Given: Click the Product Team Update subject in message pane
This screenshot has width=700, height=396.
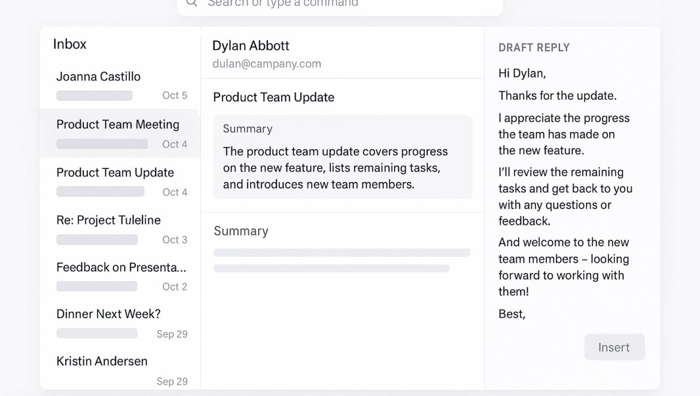Looking at the screenshot, I should point(273,97).
